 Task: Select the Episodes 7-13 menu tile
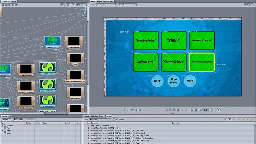(52, 42)
